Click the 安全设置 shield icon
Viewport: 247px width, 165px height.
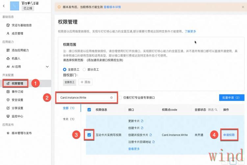pos(8,100)
